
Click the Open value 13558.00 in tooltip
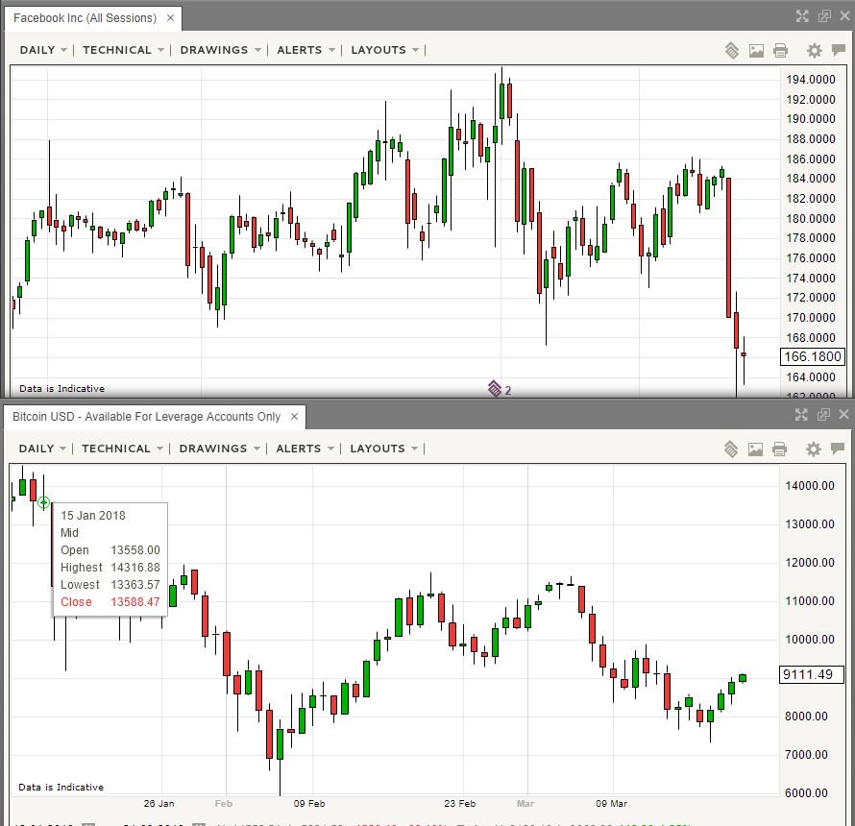[x=135, y=550]
